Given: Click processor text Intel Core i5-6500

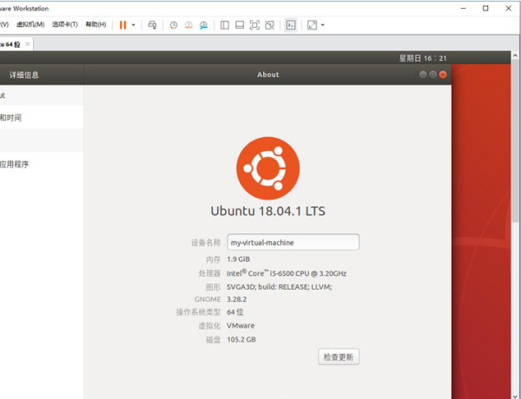Looking at the screenshot, I should (x=287, y=273).
